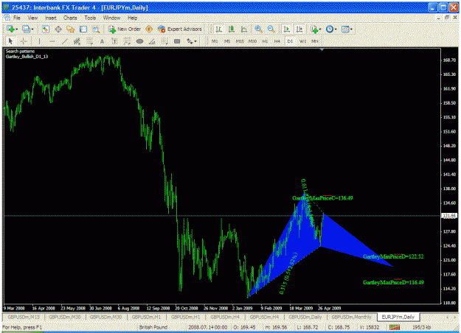The image size is (461, 333).
Task: Select the Text Label tool marked T
Action: point(114,41)
